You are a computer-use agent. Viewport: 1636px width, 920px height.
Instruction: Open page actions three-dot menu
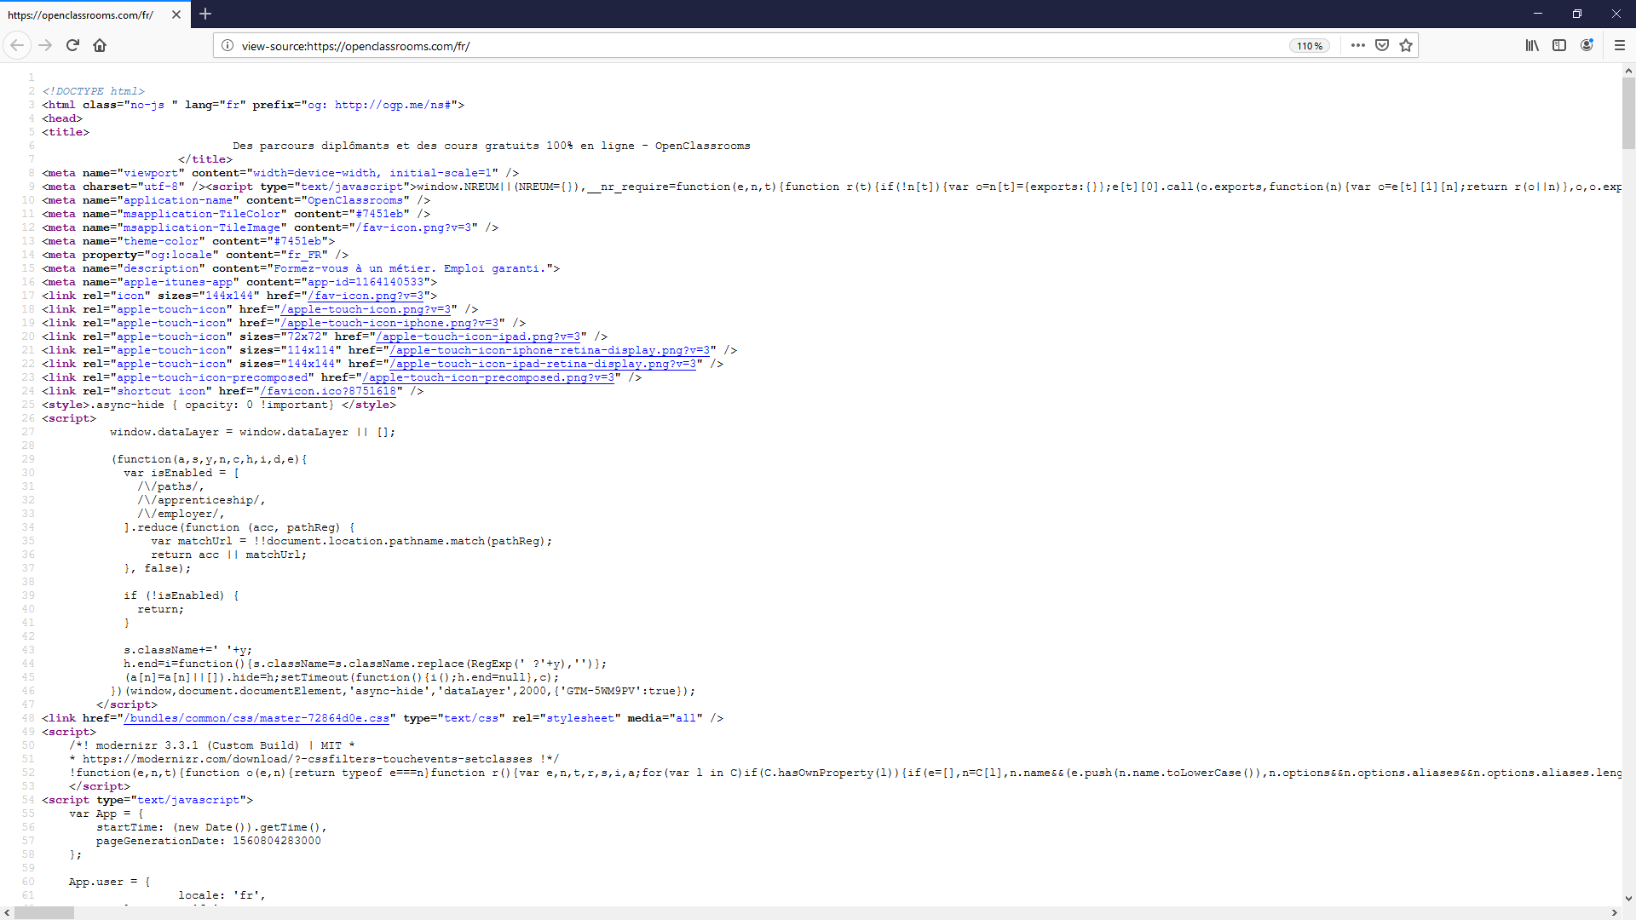point(1358,45)
